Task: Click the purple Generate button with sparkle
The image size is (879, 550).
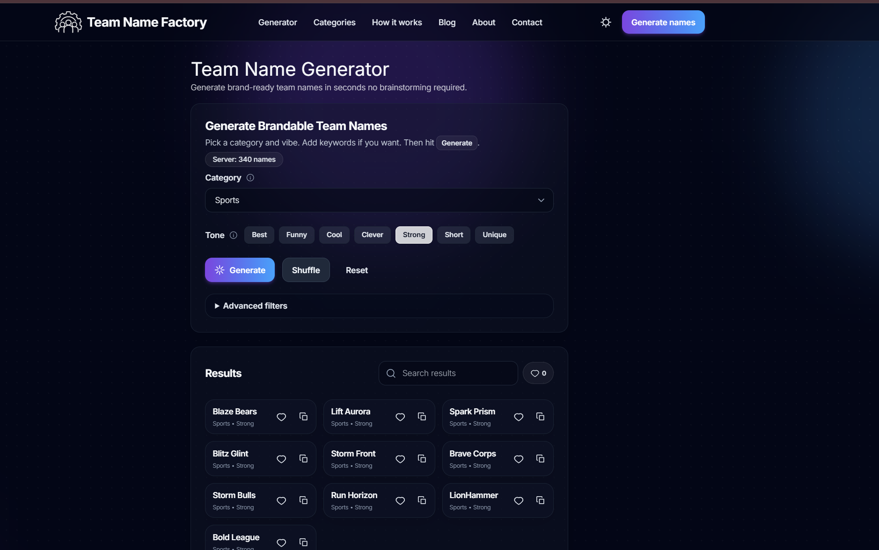Action: [x=240, y=270]
